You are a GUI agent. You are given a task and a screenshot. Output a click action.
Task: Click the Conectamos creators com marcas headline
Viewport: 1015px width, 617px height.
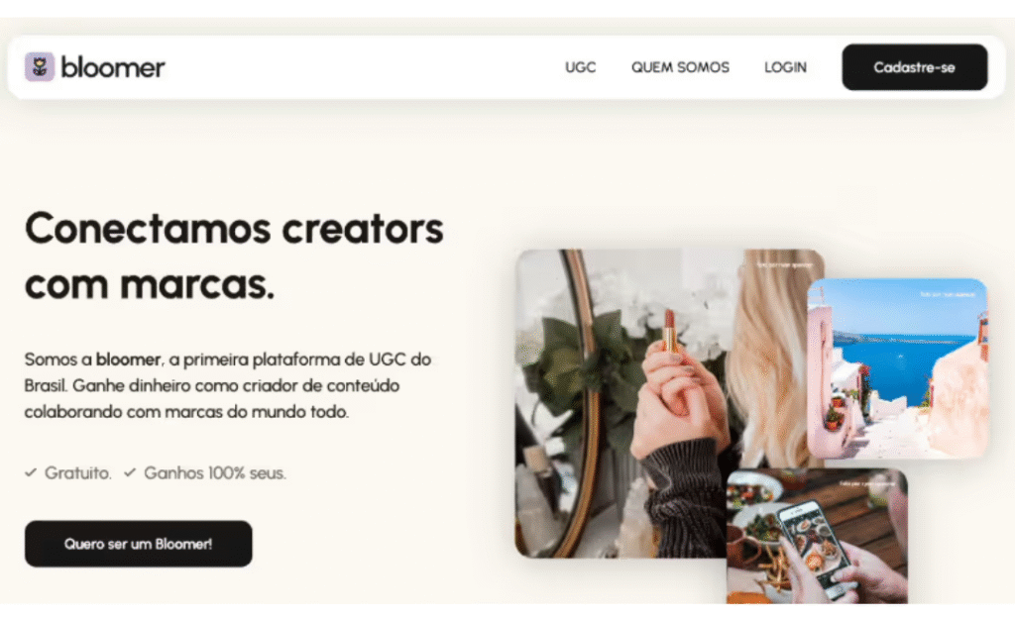click(x=234, y=257)
